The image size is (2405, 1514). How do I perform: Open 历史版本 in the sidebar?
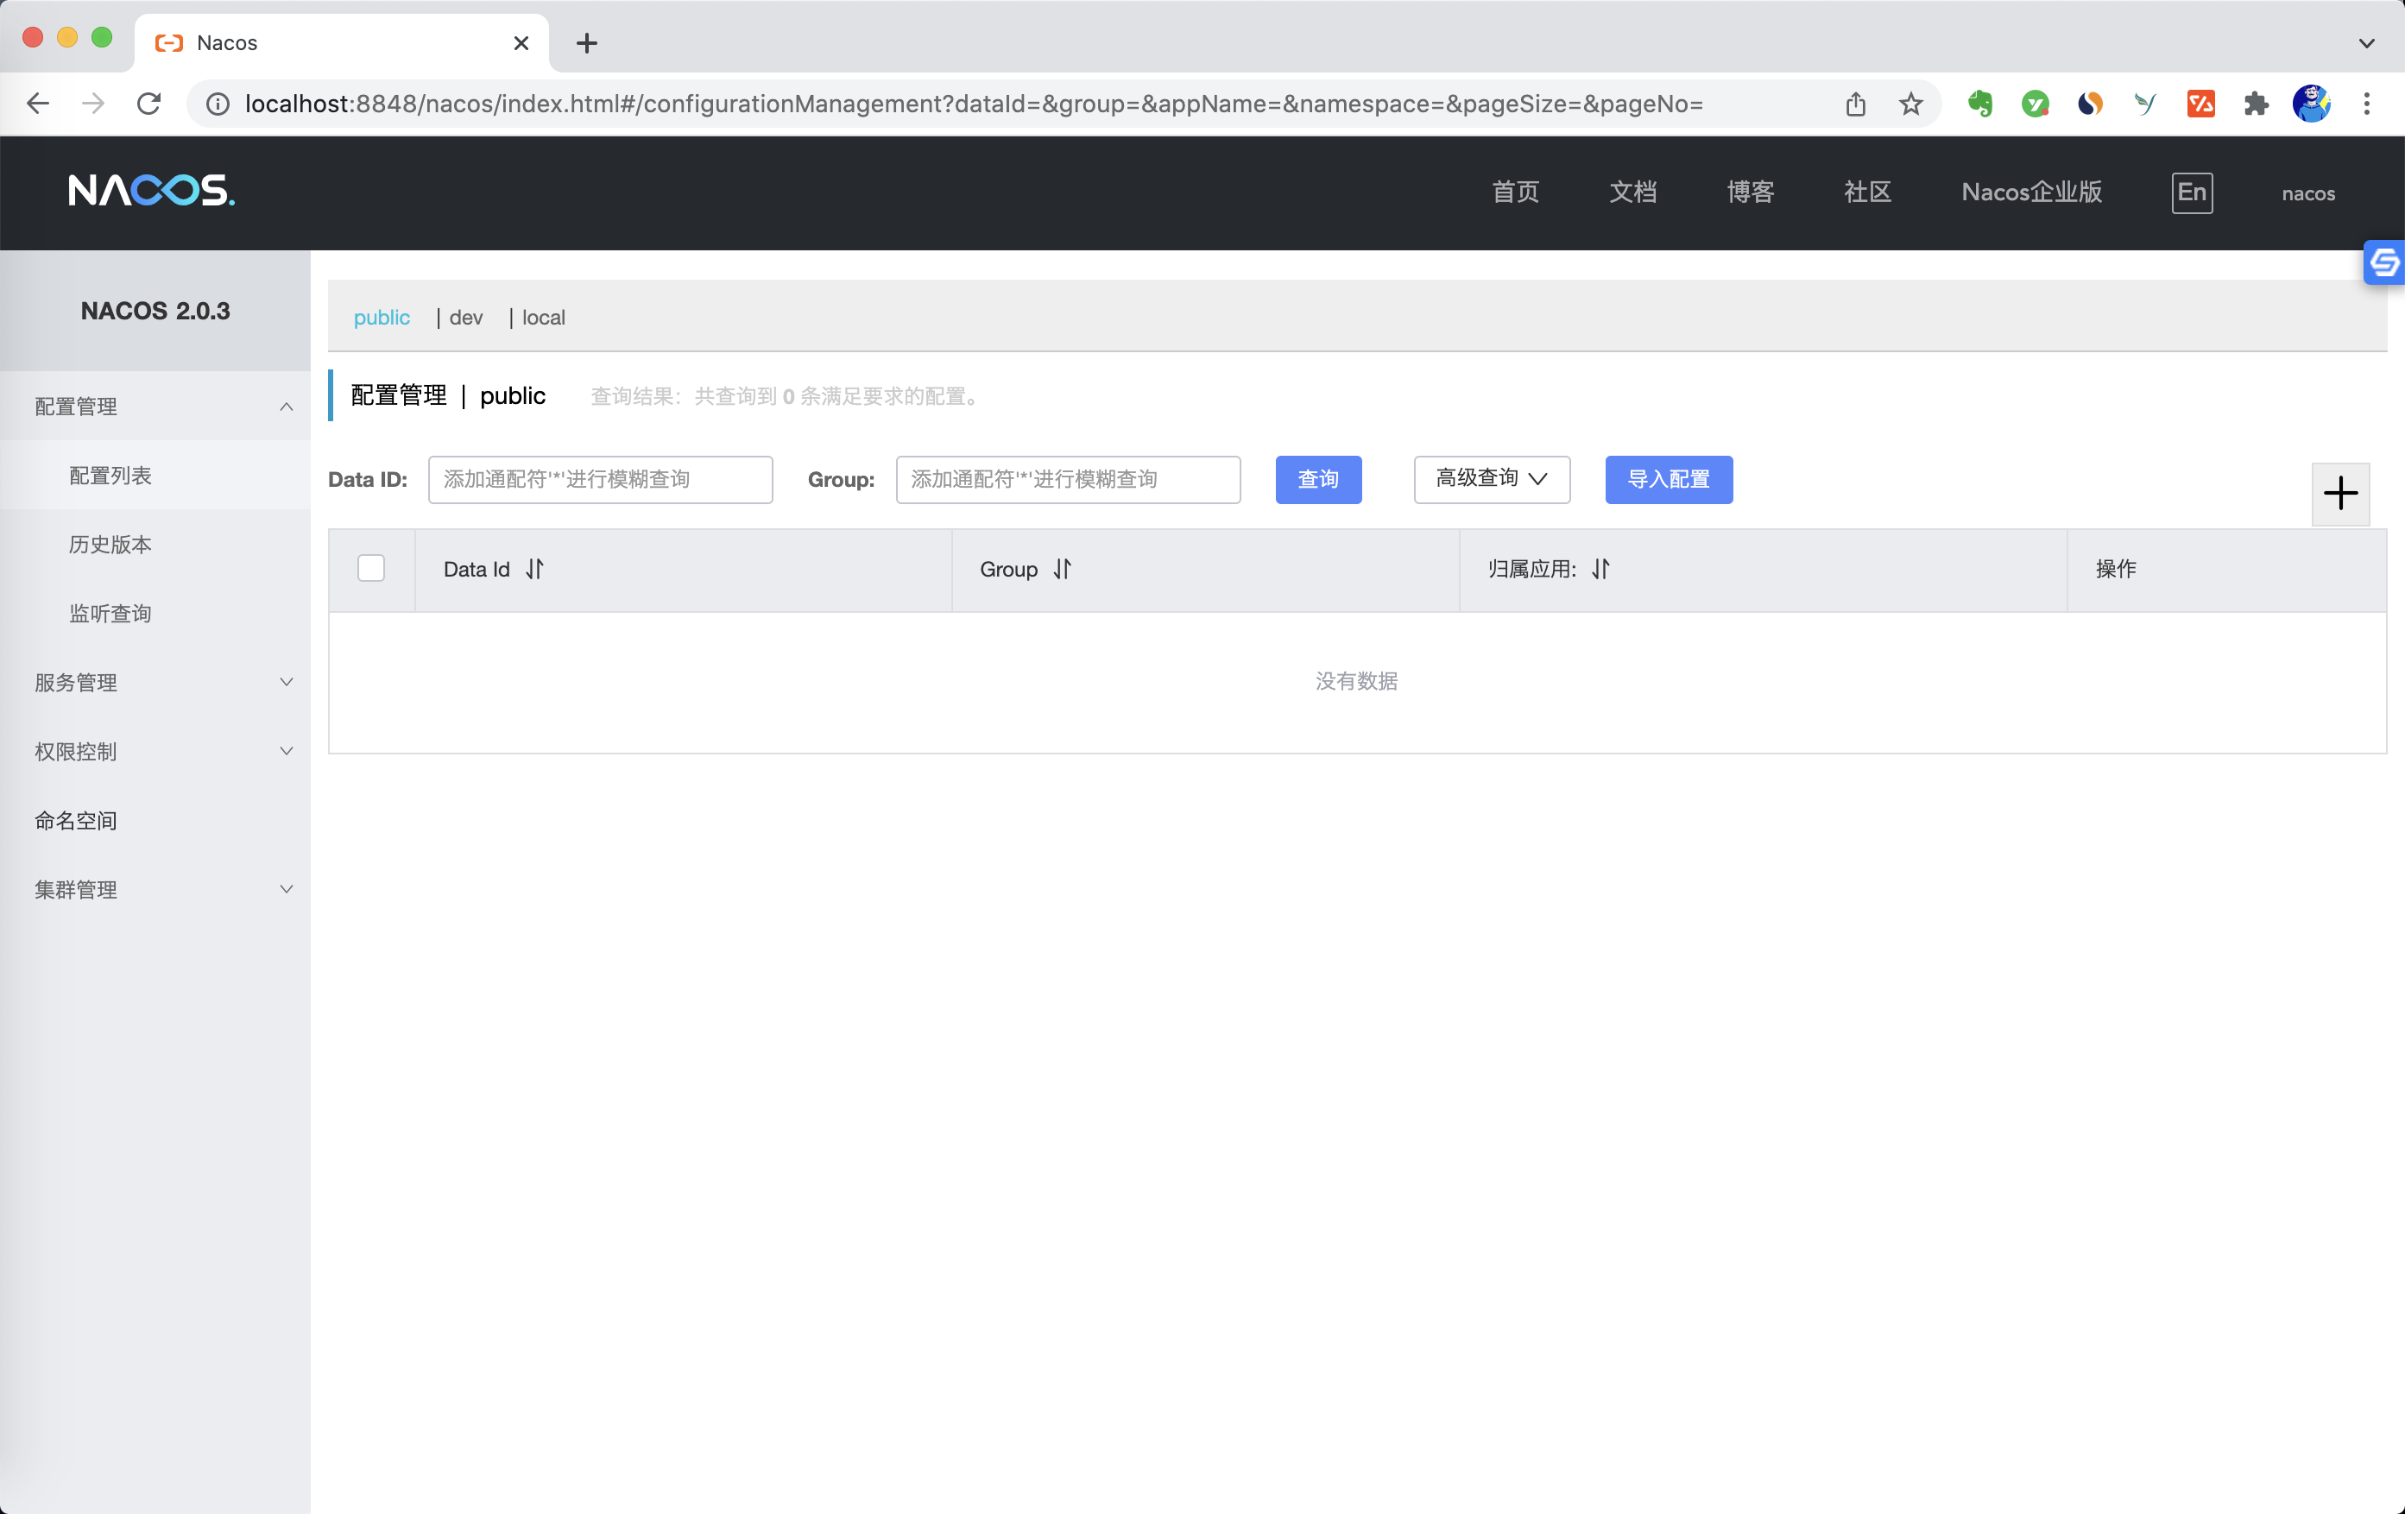tap(110, 546)
